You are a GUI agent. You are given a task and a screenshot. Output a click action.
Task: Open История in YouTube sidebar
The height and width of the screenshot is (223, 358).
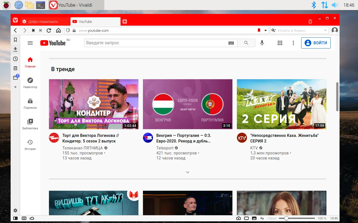tap(30, 145)
